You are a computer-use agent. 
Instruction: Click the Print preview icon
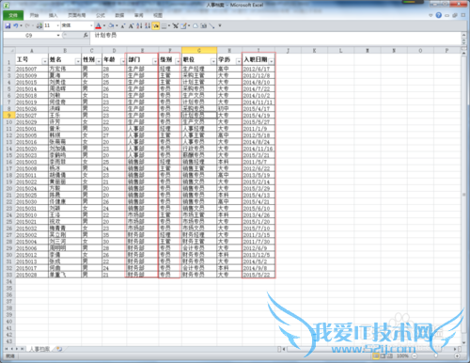39,25
